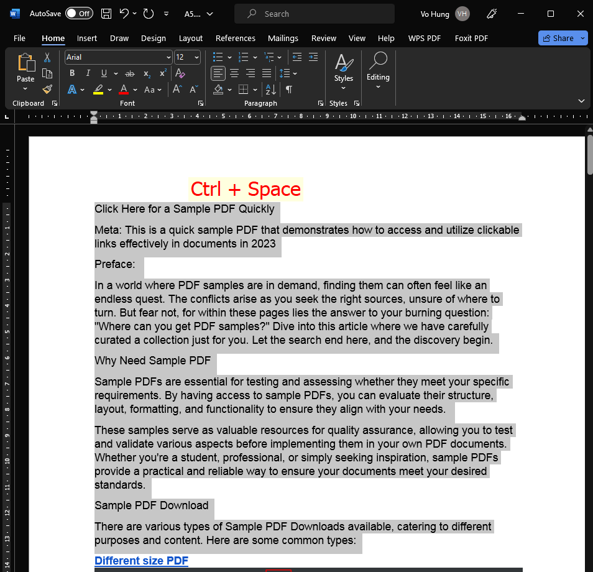Screen dimensions: 593x572
Task: Click the Format Painter brush icon
Action: point(47,89)
